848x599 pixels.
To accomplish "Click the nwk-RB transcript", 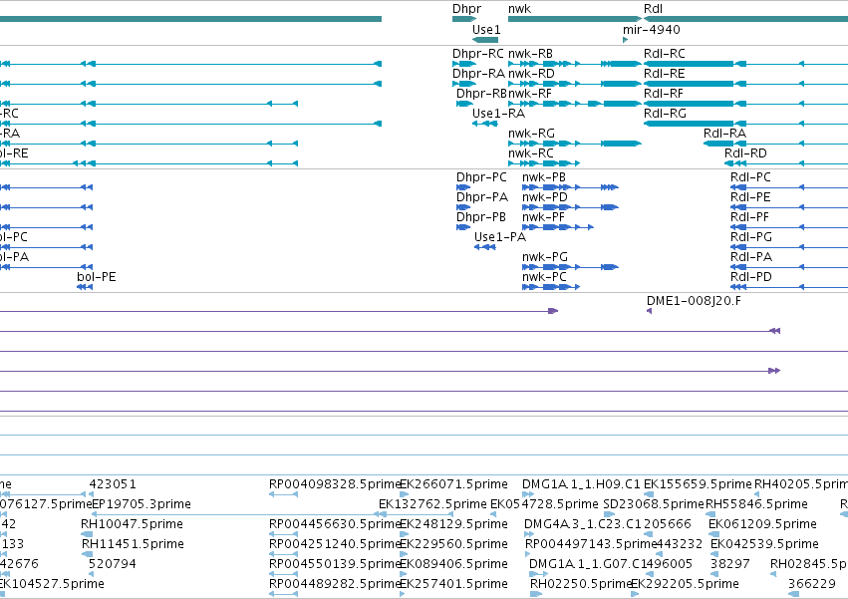I will coord(574,64).
